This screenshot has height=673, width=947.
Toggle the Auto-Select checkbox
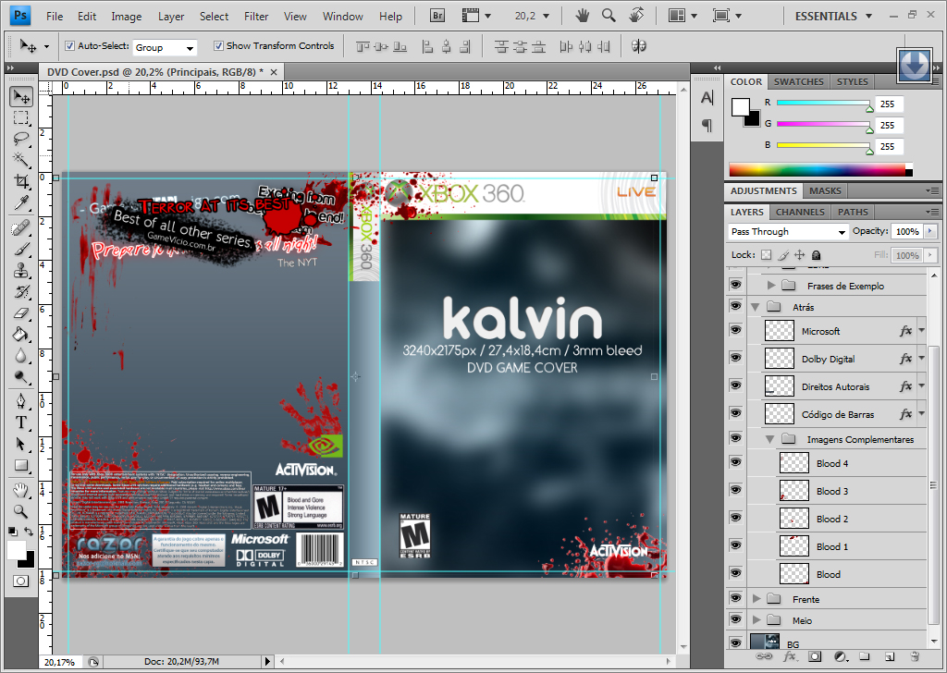pos(69,46)
